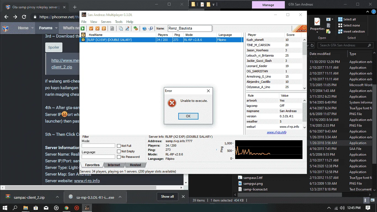
Task: Click the Copy Server Info icon
Action: (121, 28)
